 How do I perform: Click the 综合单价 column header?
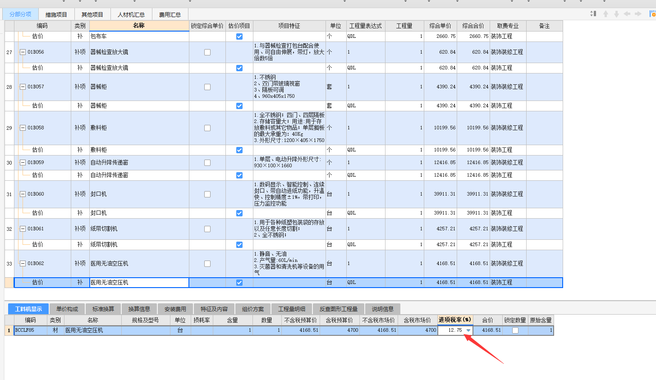[x=440, y=26]
